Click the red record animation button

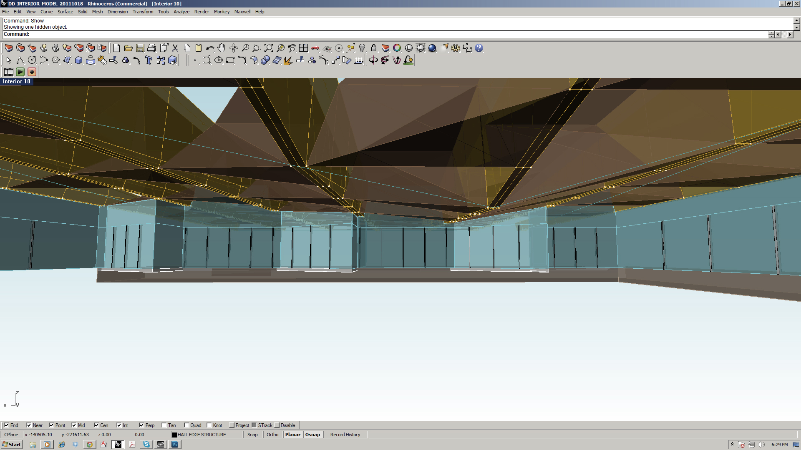[x=32, y=72]
